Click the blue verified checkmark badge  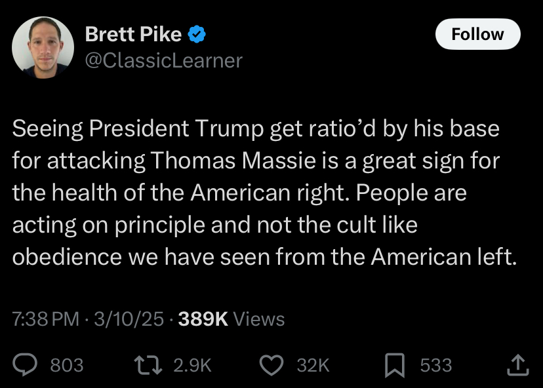click(x=197, y=34)
